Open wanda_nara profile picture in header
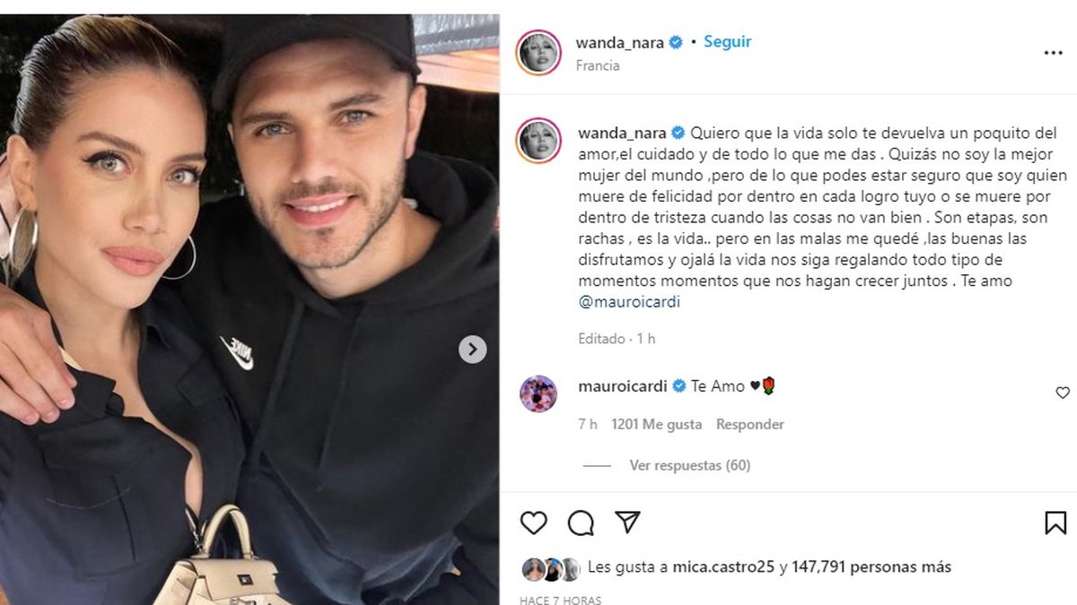1077x605 pixels. (538, 53)
